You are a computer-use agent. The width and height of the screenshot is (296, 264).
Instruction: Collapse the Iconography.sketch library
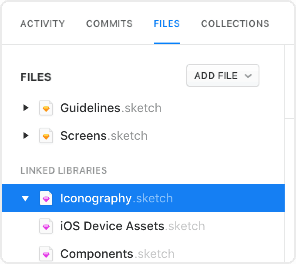(x=25, y=198)
